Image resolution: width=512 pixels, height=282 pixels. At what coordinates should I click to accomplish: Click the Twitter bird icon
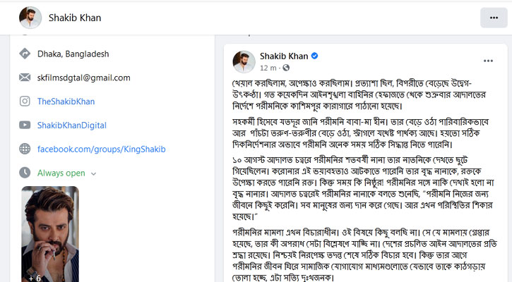[x=25, y=125]
